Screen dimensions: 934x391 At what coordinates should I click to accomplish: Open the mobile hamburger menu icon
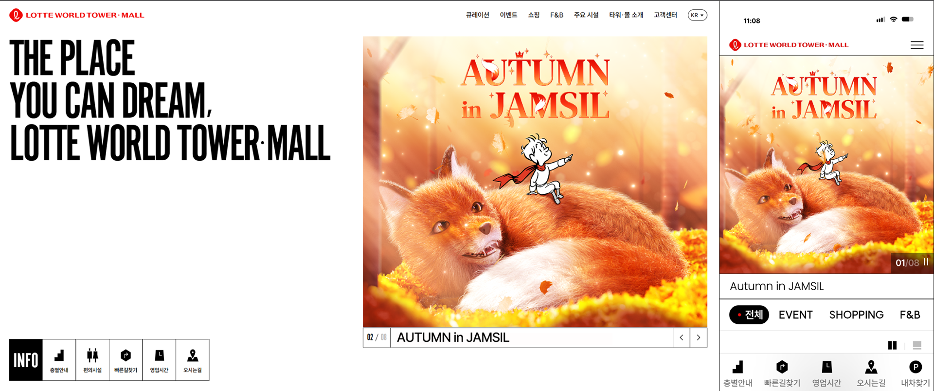917,45
